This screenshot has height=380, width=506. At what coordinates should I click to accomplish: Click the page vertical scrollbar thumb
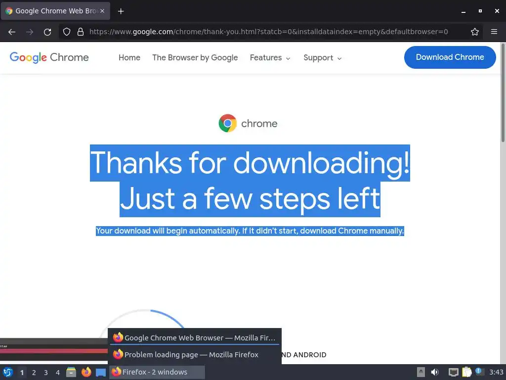[503, 92]
